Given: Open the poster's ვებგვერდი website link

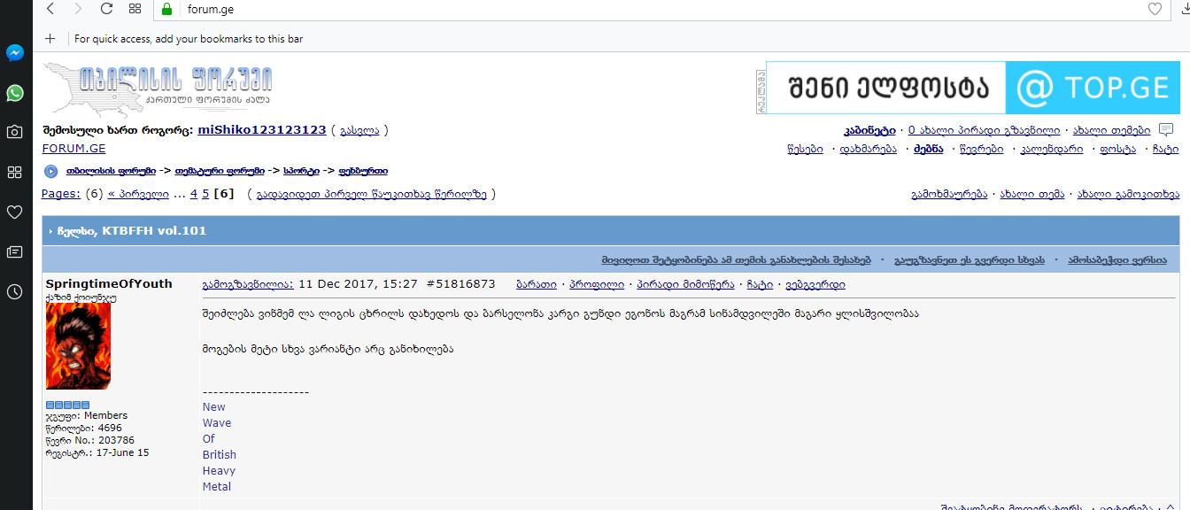Looking at the screenshot, I should [x=815, y=284].
